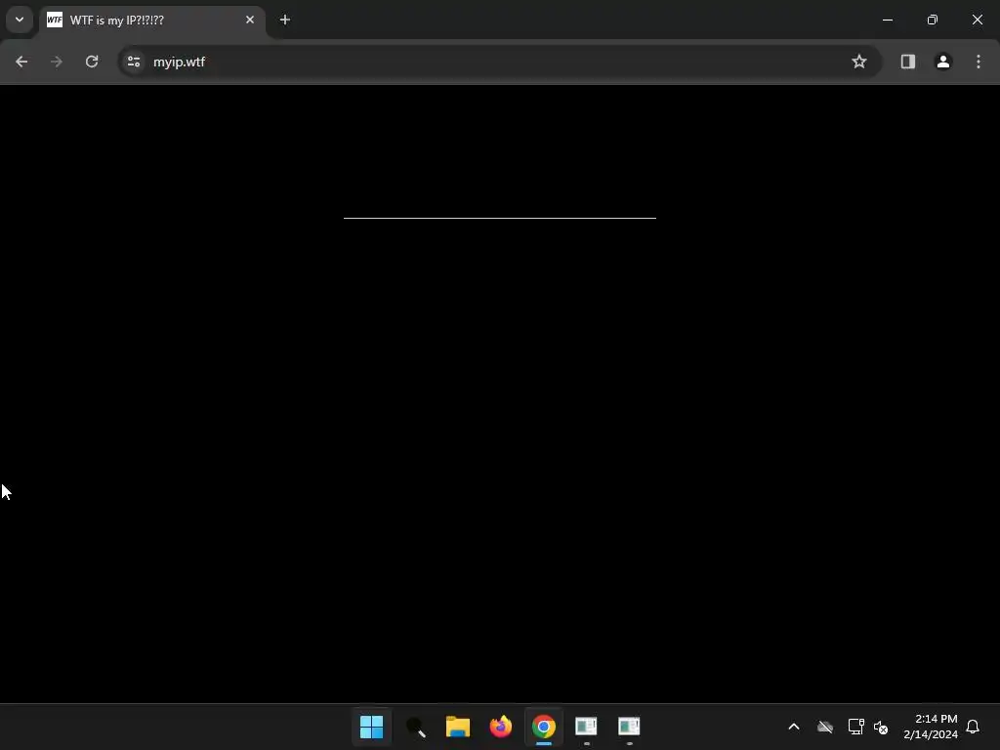Click Chrome icon in taskbar

pyautogui.click(x=543, y=727)
